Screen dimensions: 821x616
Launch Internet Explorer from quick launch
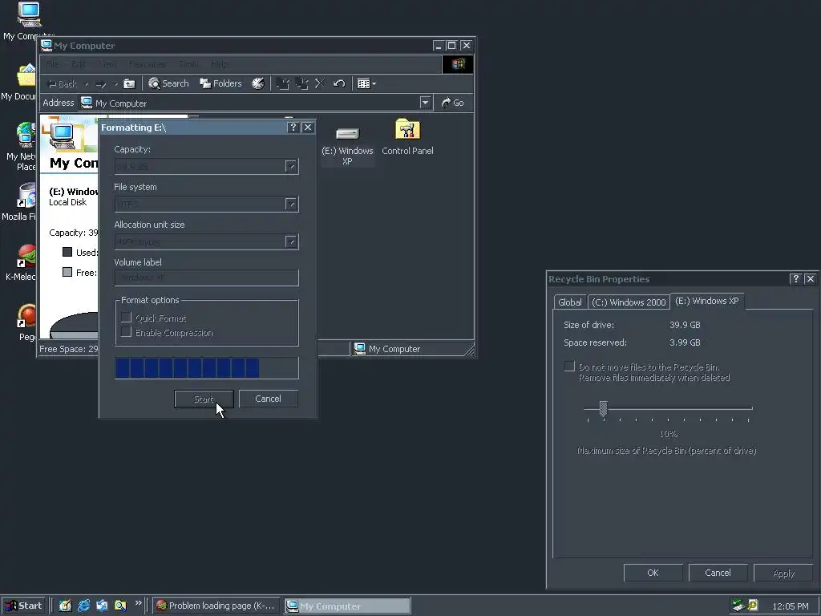[83, 606]
